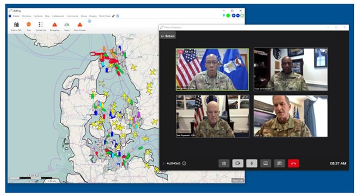Hang up the call with red button
This screenshot has width=360, height=194.
coord(293,163)
